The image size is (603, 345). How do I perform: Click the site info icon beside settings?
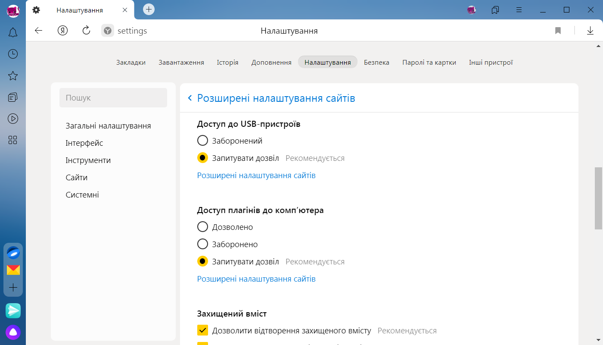tap(108, 31)
